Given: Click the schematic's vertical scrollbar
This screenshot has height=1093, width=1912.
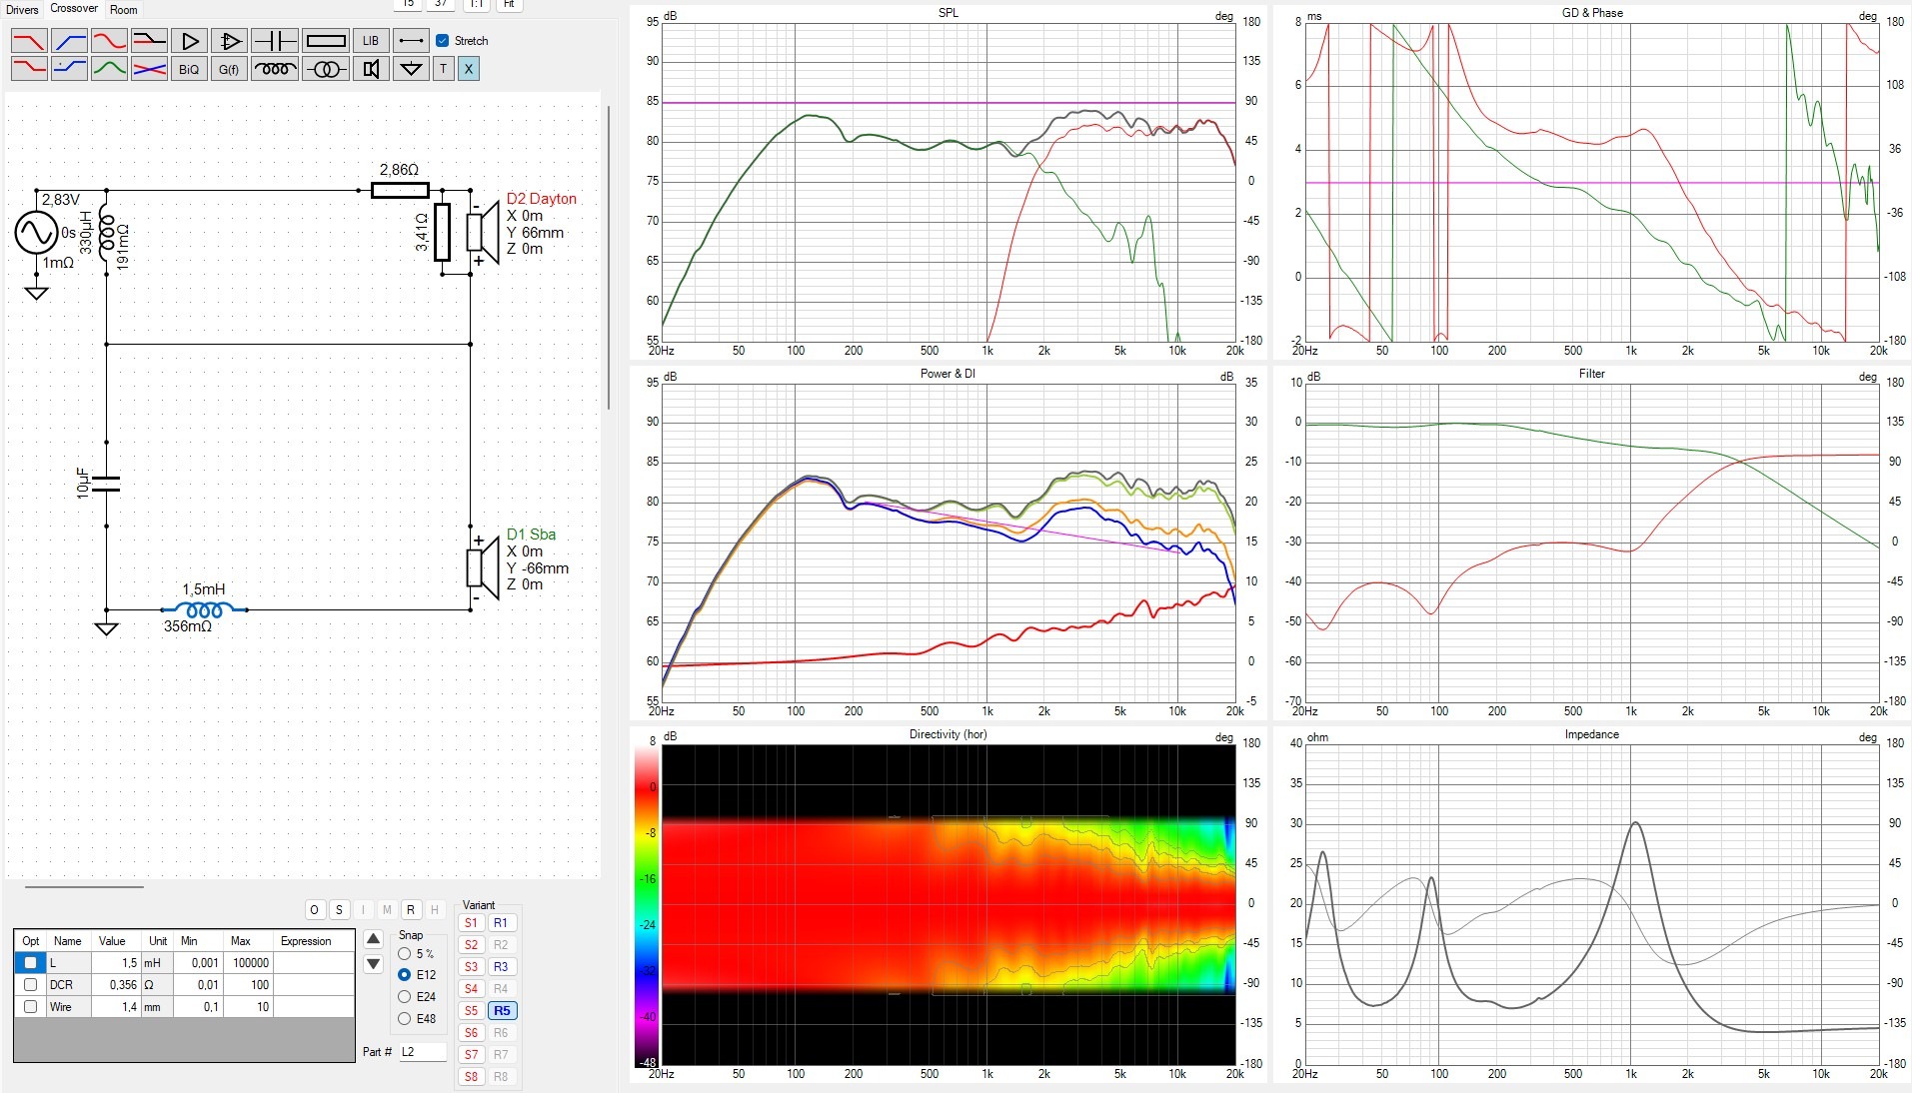Looking at the screenshot, I should pos(608,258).
